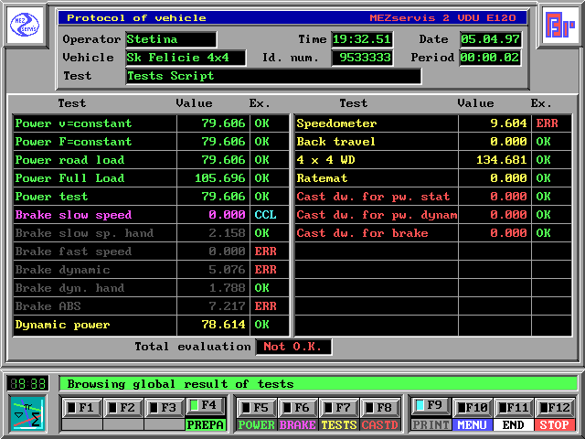
Task: Click the F5 function key
Action: coord(257,408)
